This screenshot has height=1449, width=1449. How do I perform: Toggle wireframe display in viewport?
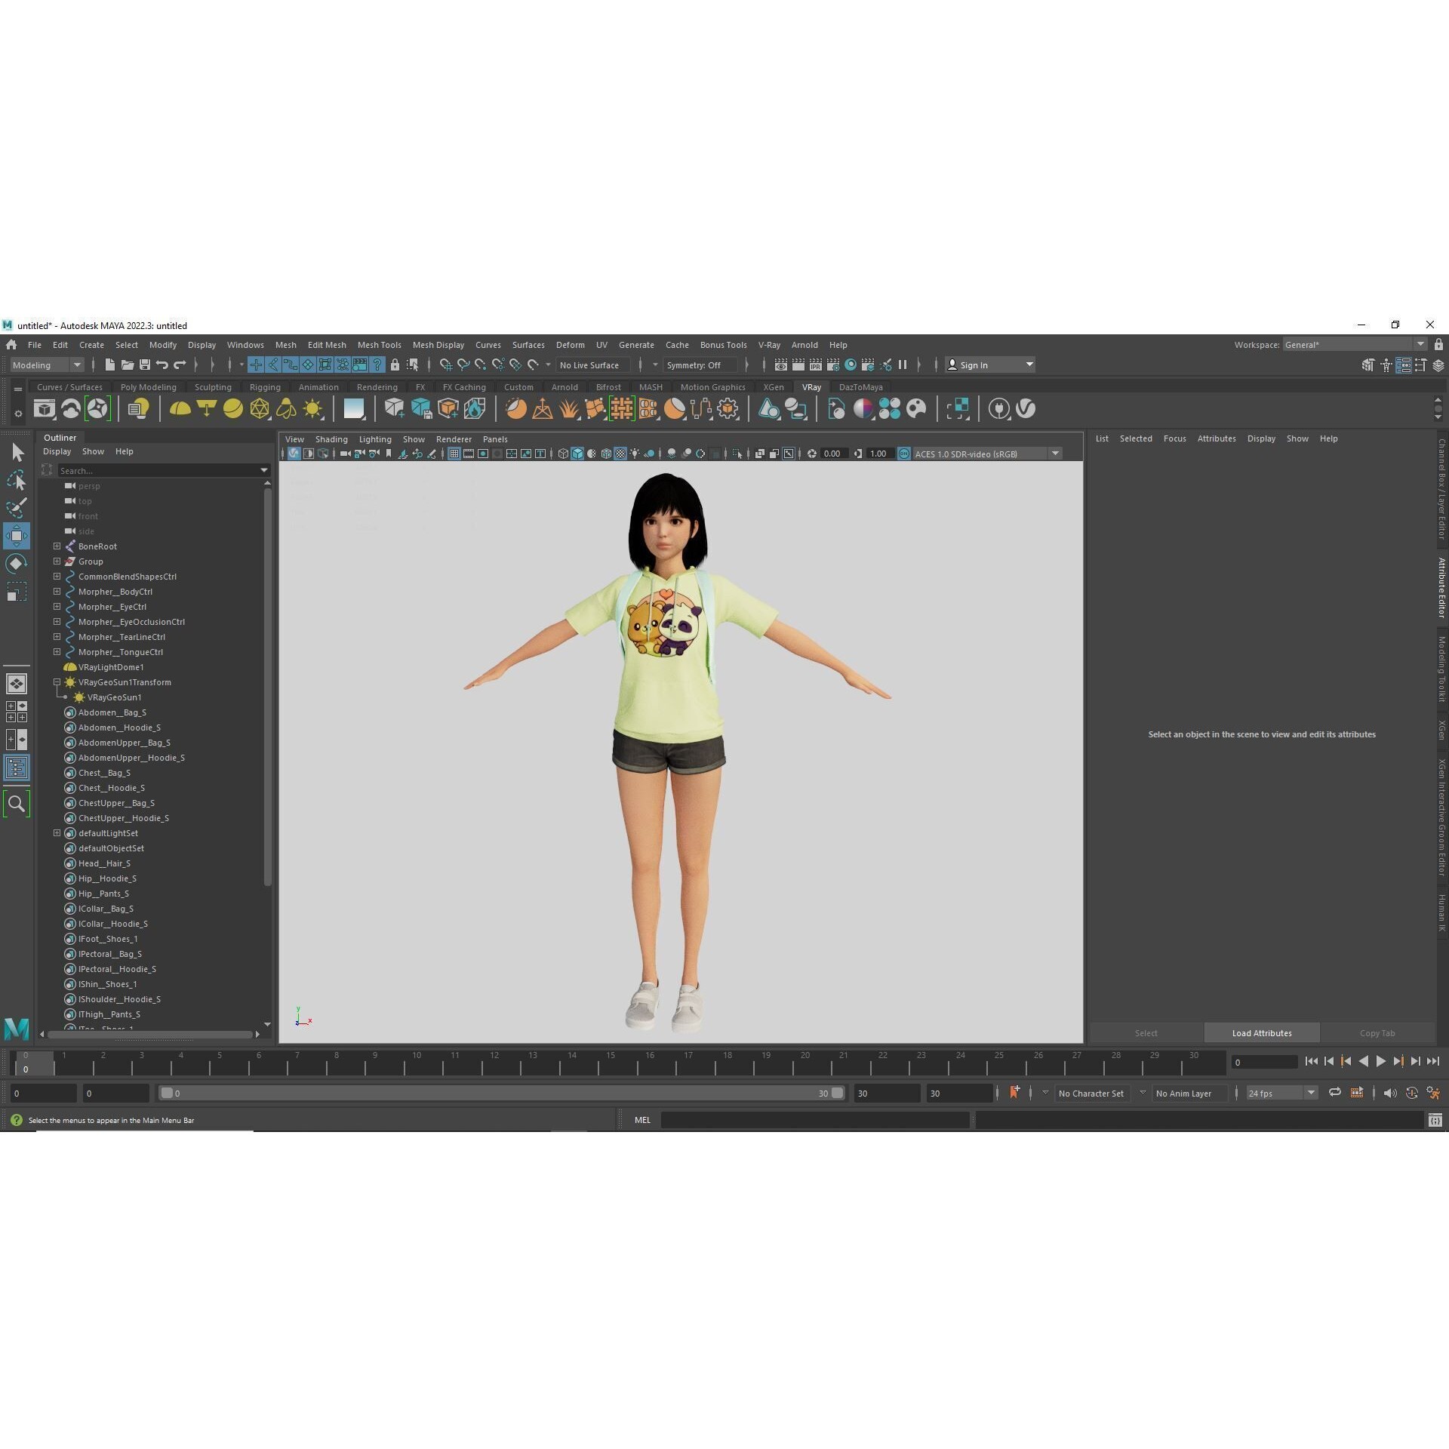pos(563,454)
